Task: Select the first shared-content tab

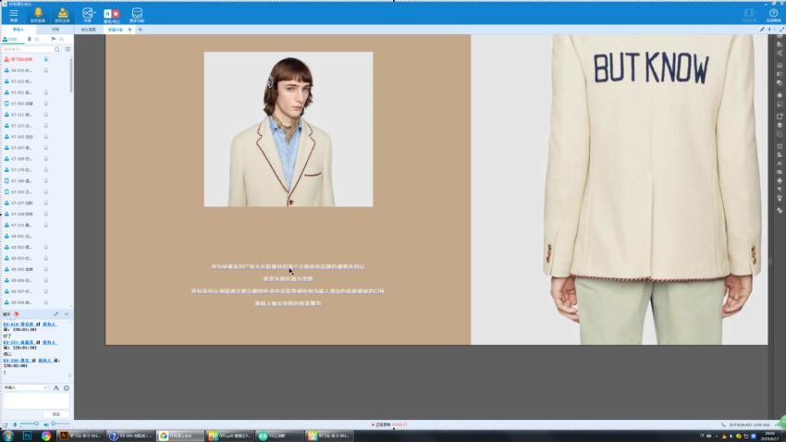Action: click(88, 30)
